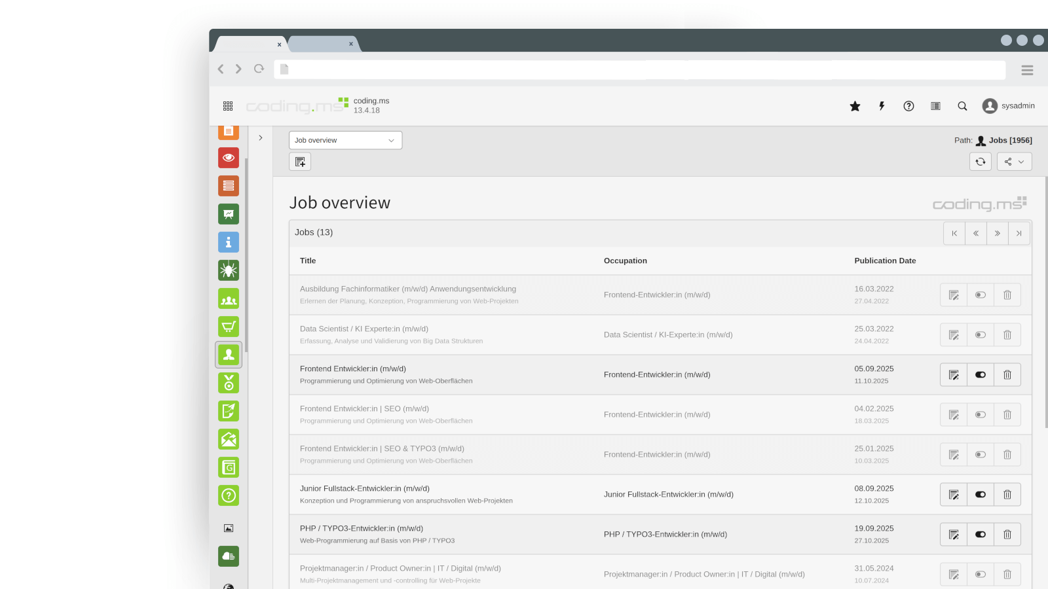Select the blue Info module icon
The height and width of the screenshot is (589, 1048).
(229, 242)
